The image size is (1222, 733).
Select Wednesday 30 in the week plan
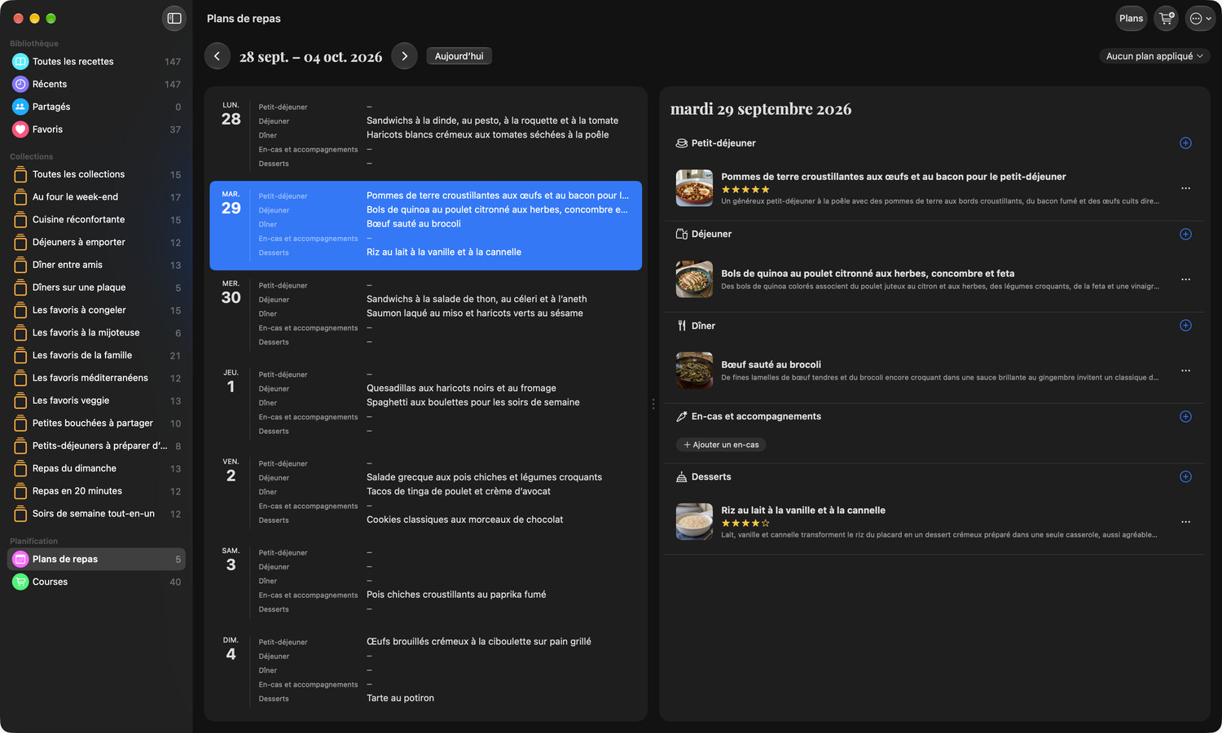tap(425, 314)
